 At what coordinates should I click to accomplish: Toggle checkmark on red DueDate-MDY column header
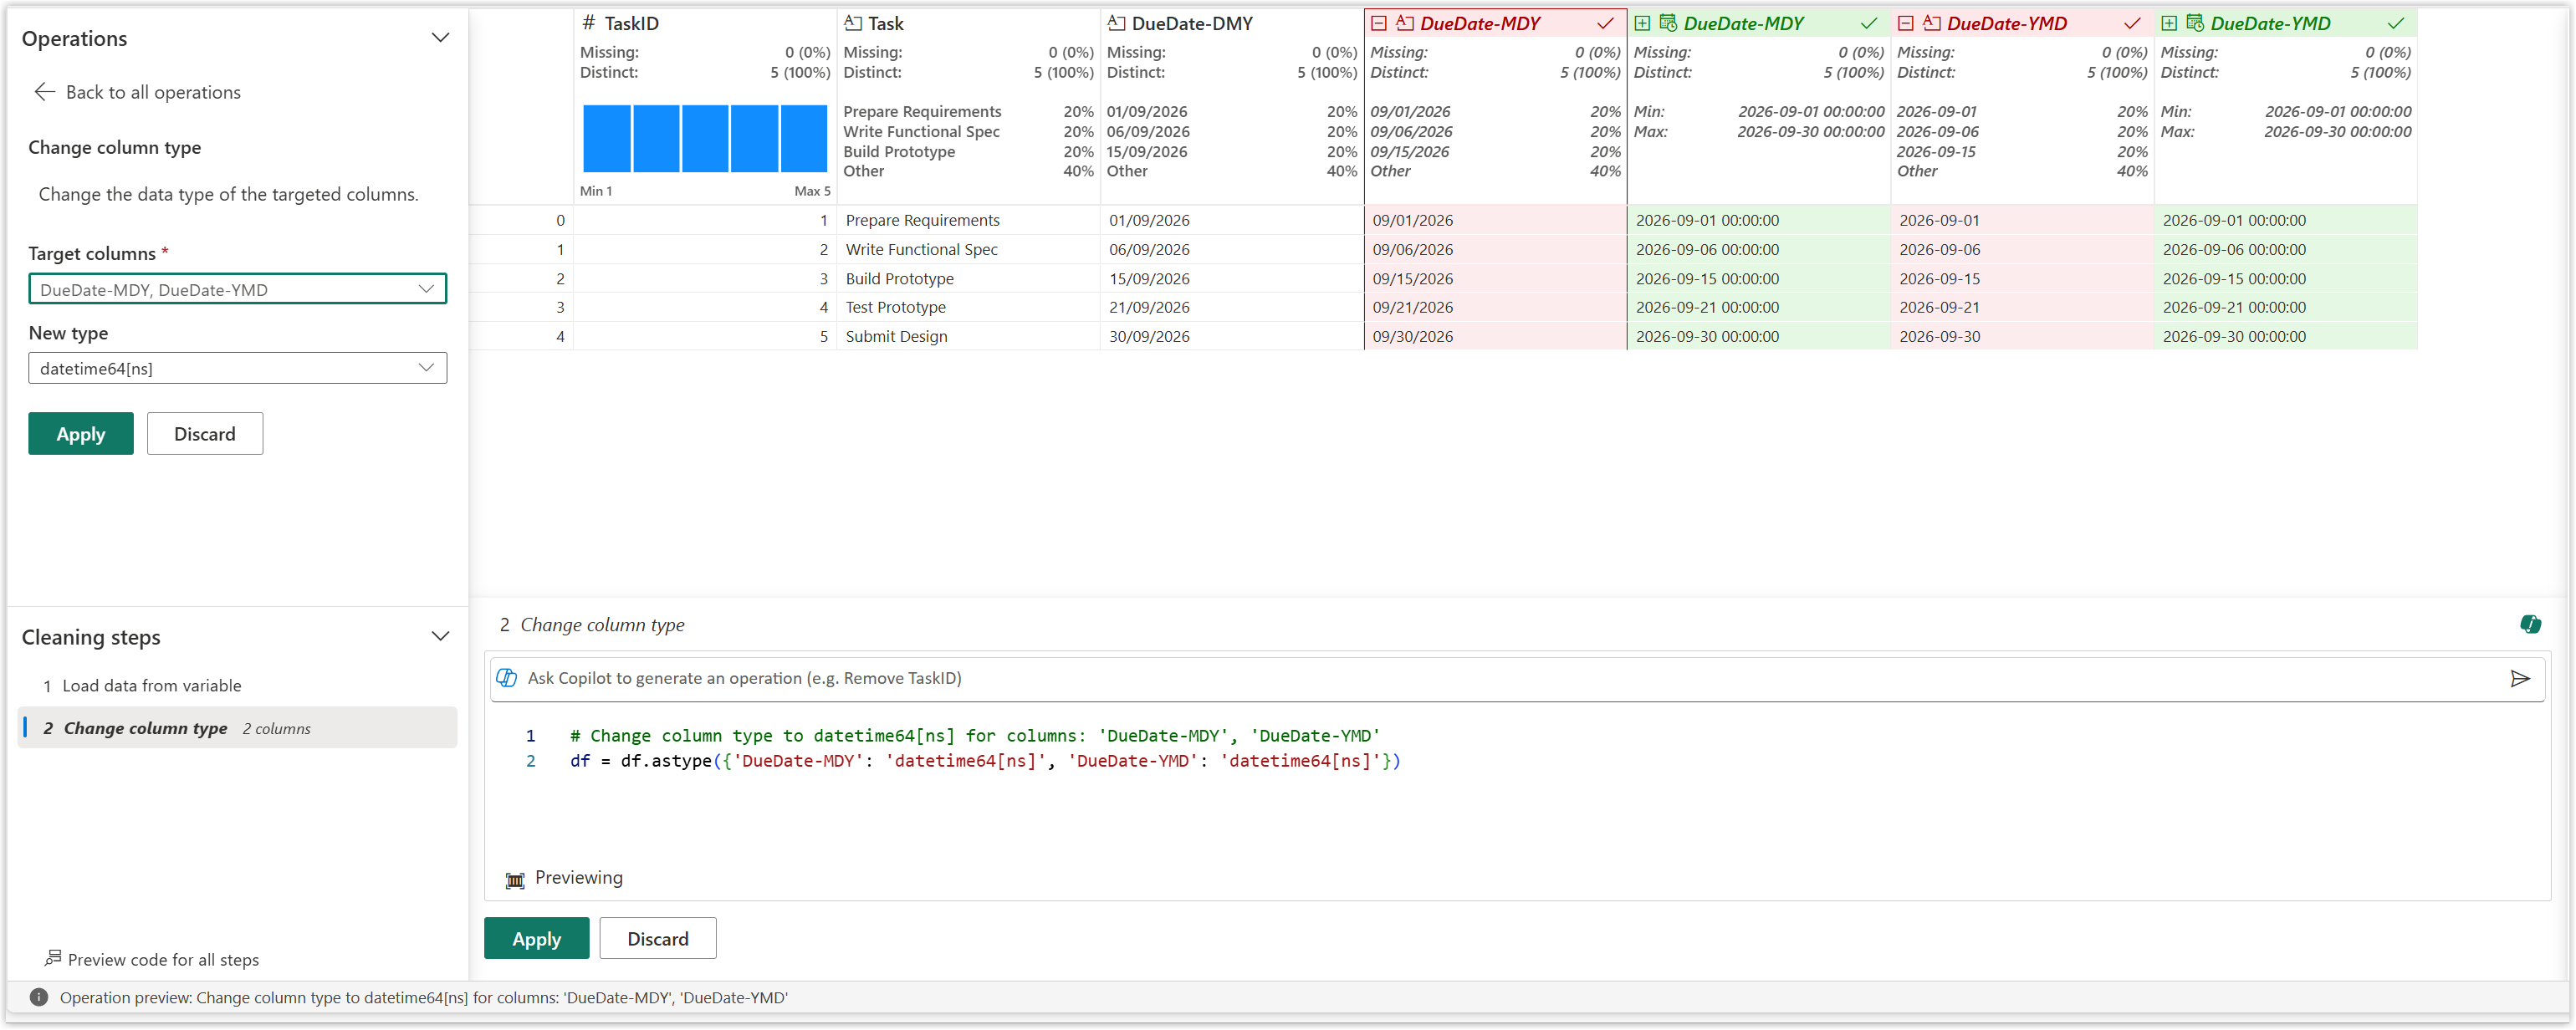tap(1605, 23)
